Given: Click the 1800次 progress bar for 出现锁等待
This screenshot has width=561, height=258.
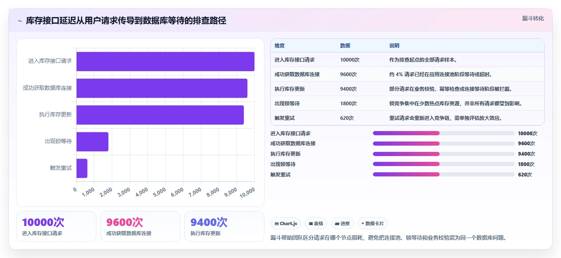Looking at the screenshot, I should (444, 164).
